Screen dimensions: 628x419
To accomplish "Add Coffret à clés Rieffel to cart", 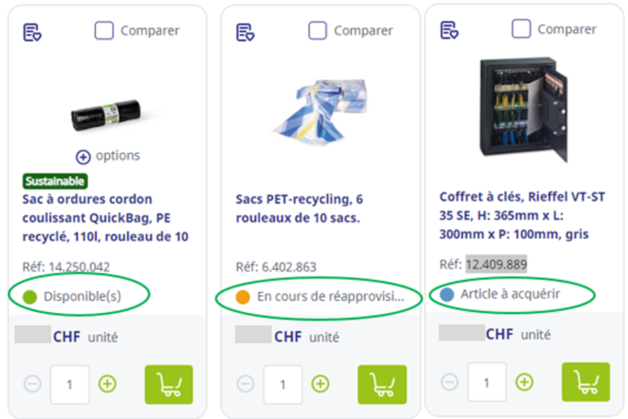I will click(x=585, y=382).
